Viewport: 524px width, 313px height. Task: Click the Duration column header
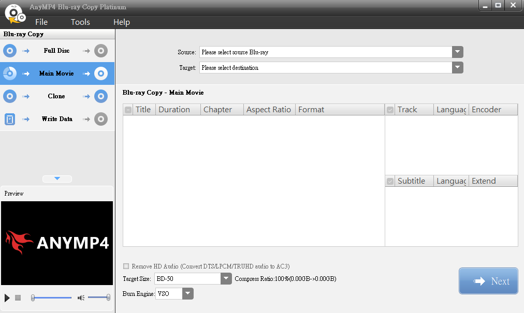(178, 110)
